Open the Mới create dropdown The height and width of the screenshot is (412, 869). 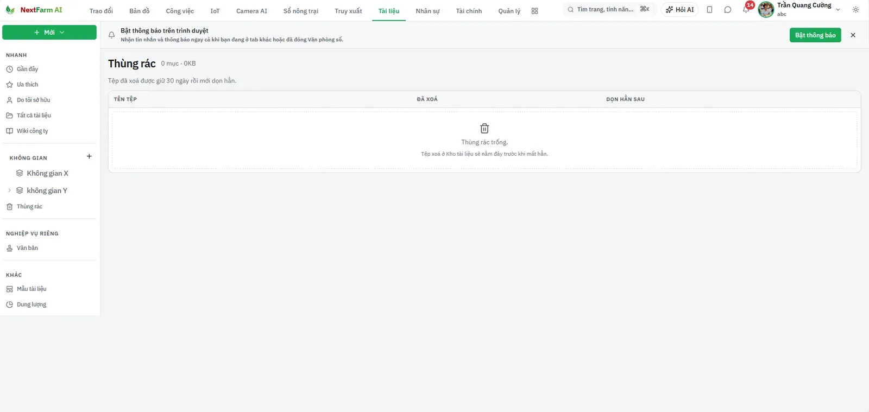pyautogui.click(x=49, y=33)
